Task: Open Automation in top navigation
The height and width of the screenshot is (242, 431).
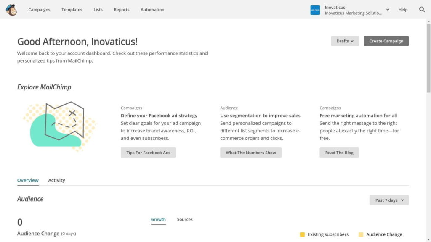Action: tap(152, 10)
